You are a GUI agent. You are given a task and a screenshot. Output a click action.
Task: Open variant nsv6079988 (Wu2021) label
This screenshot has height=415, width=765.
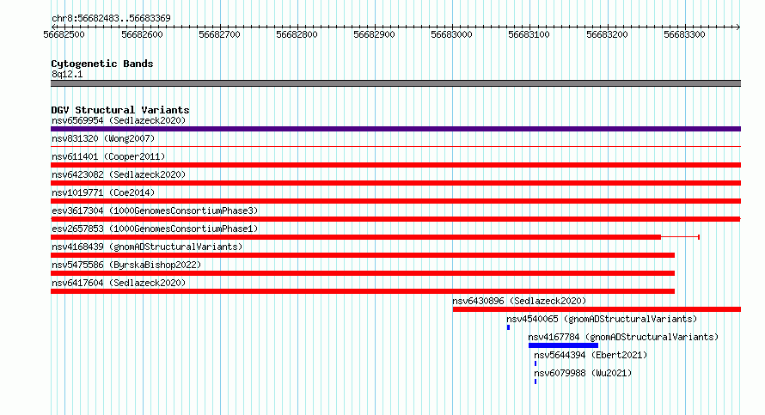coord(583,373)
